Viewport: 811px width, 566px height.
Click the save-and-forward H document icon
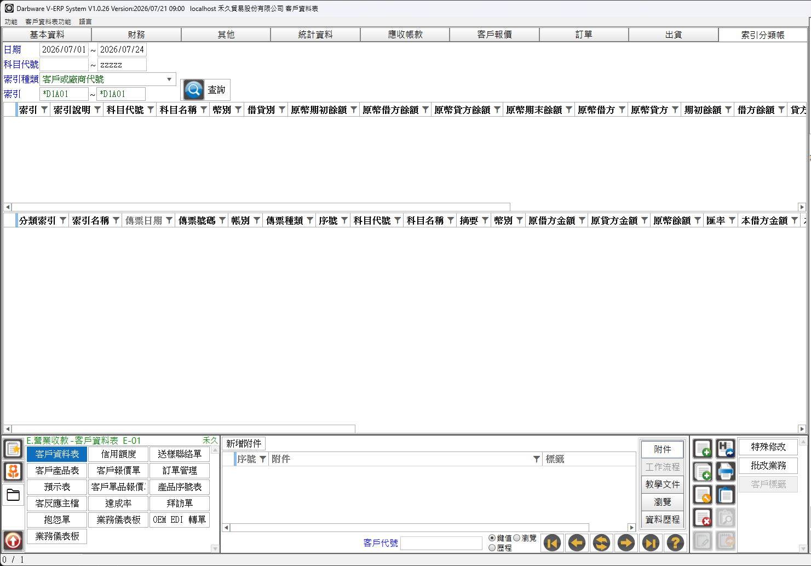(x=726, y=449)
